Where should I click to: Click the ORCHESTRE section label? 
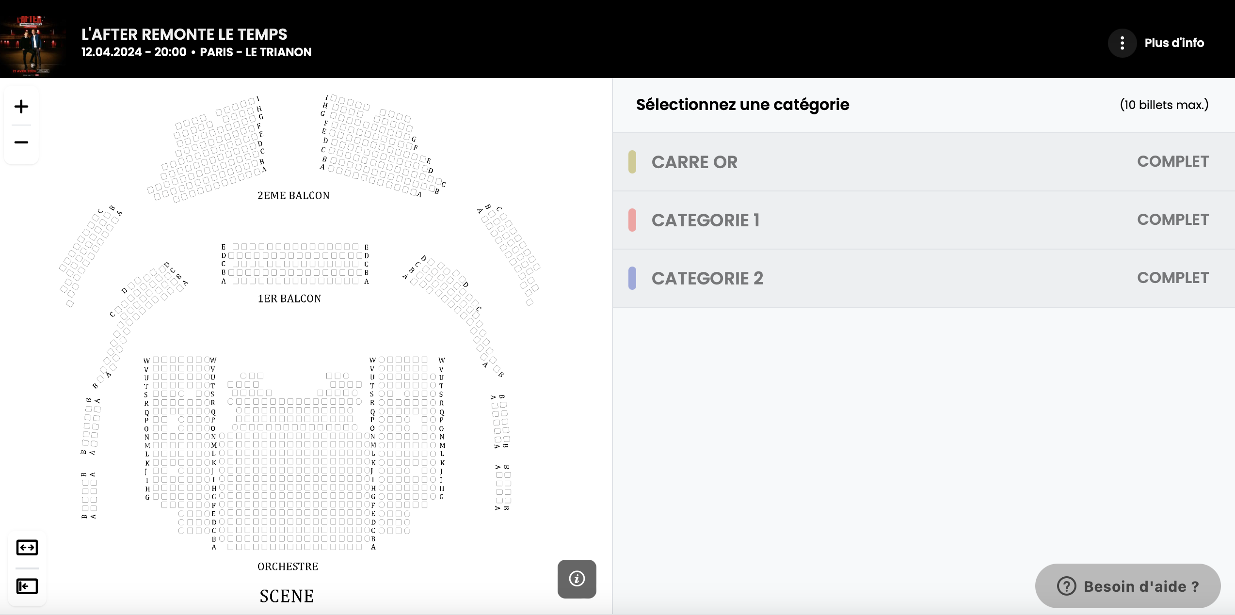pos(288,567)
